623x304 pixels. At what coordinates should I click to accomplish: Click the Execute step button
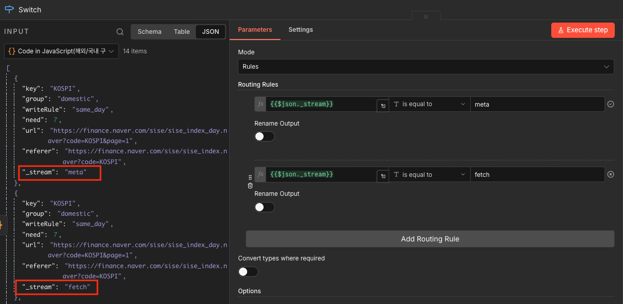582,30
